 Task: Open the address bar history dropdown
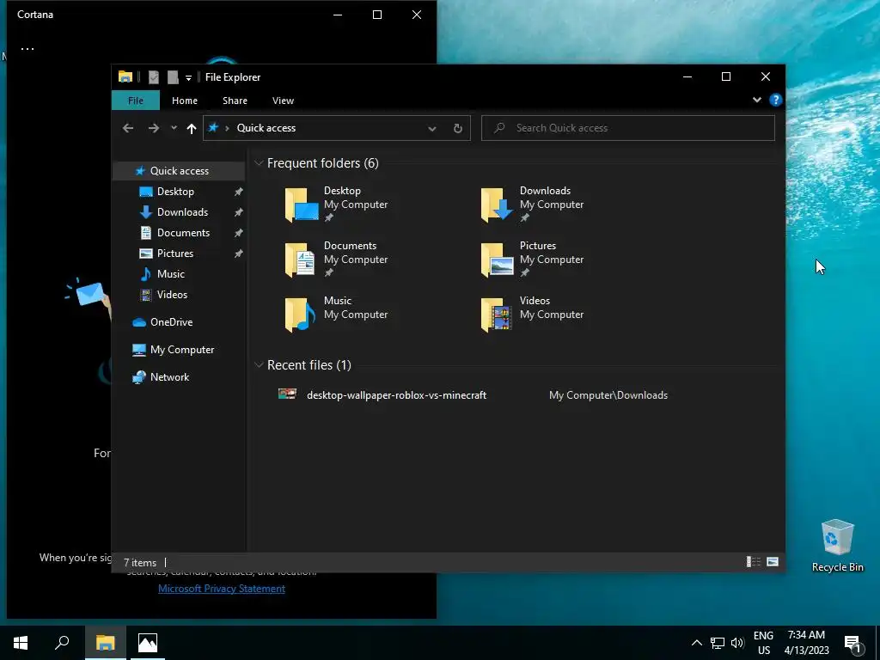coord(432,129)
